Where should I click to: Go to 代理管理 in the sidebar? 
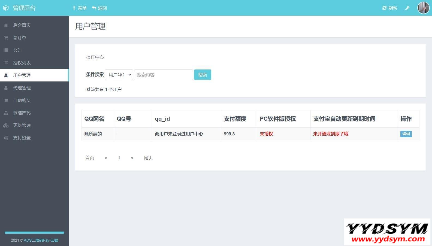22,88
